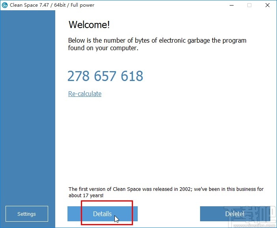Minimize the Clean Space window
The height and width of the screenshot is (228, 277).
[x=232, y=5]
